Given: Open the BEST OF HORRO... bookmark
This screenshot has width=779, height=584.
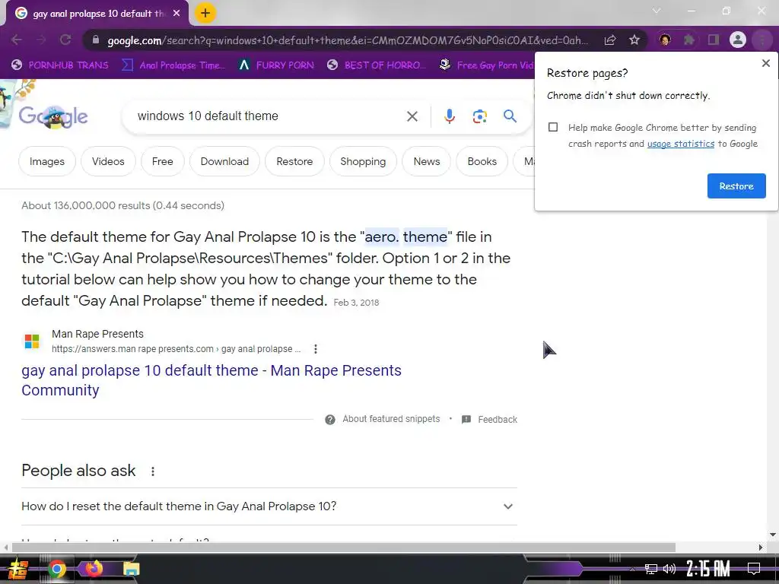Looking at the screenshot, I should (x=377, y=65).
